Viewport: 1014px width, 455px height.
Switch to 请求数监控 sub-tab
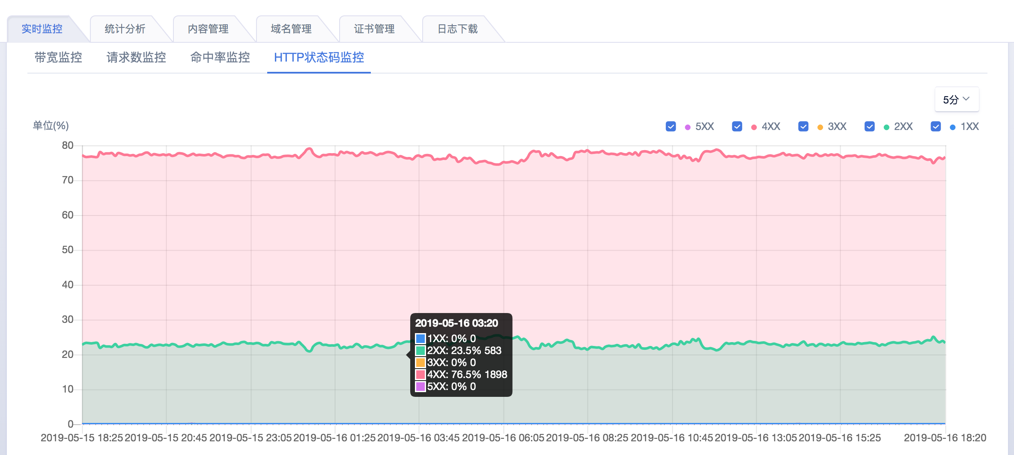pyautogui.click(x=136, y=57)
